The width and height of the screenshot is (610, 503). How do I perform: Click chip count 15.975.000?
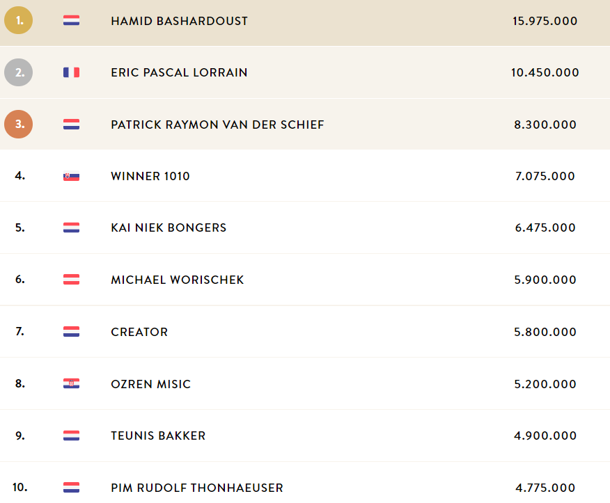[545, 21]
